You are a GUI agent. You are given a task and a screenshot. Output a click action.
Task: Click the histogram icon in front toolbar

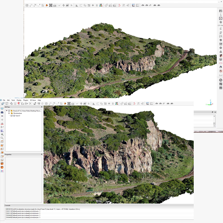[94, 104]
